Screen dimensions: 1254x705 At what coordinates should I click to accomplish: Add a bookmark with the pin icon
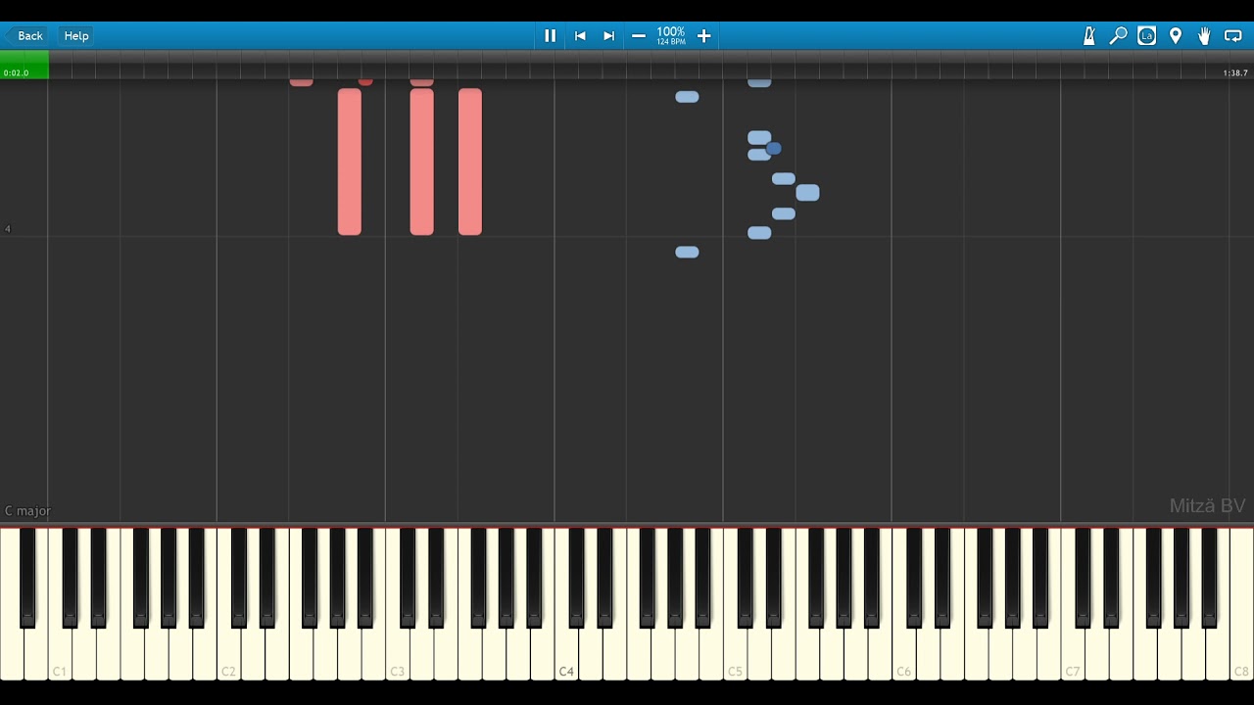pyautogui.click(x=1176, y=36)
